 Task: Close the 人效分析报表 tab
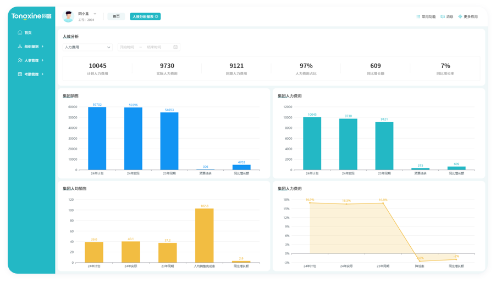(x=157, y=16)
